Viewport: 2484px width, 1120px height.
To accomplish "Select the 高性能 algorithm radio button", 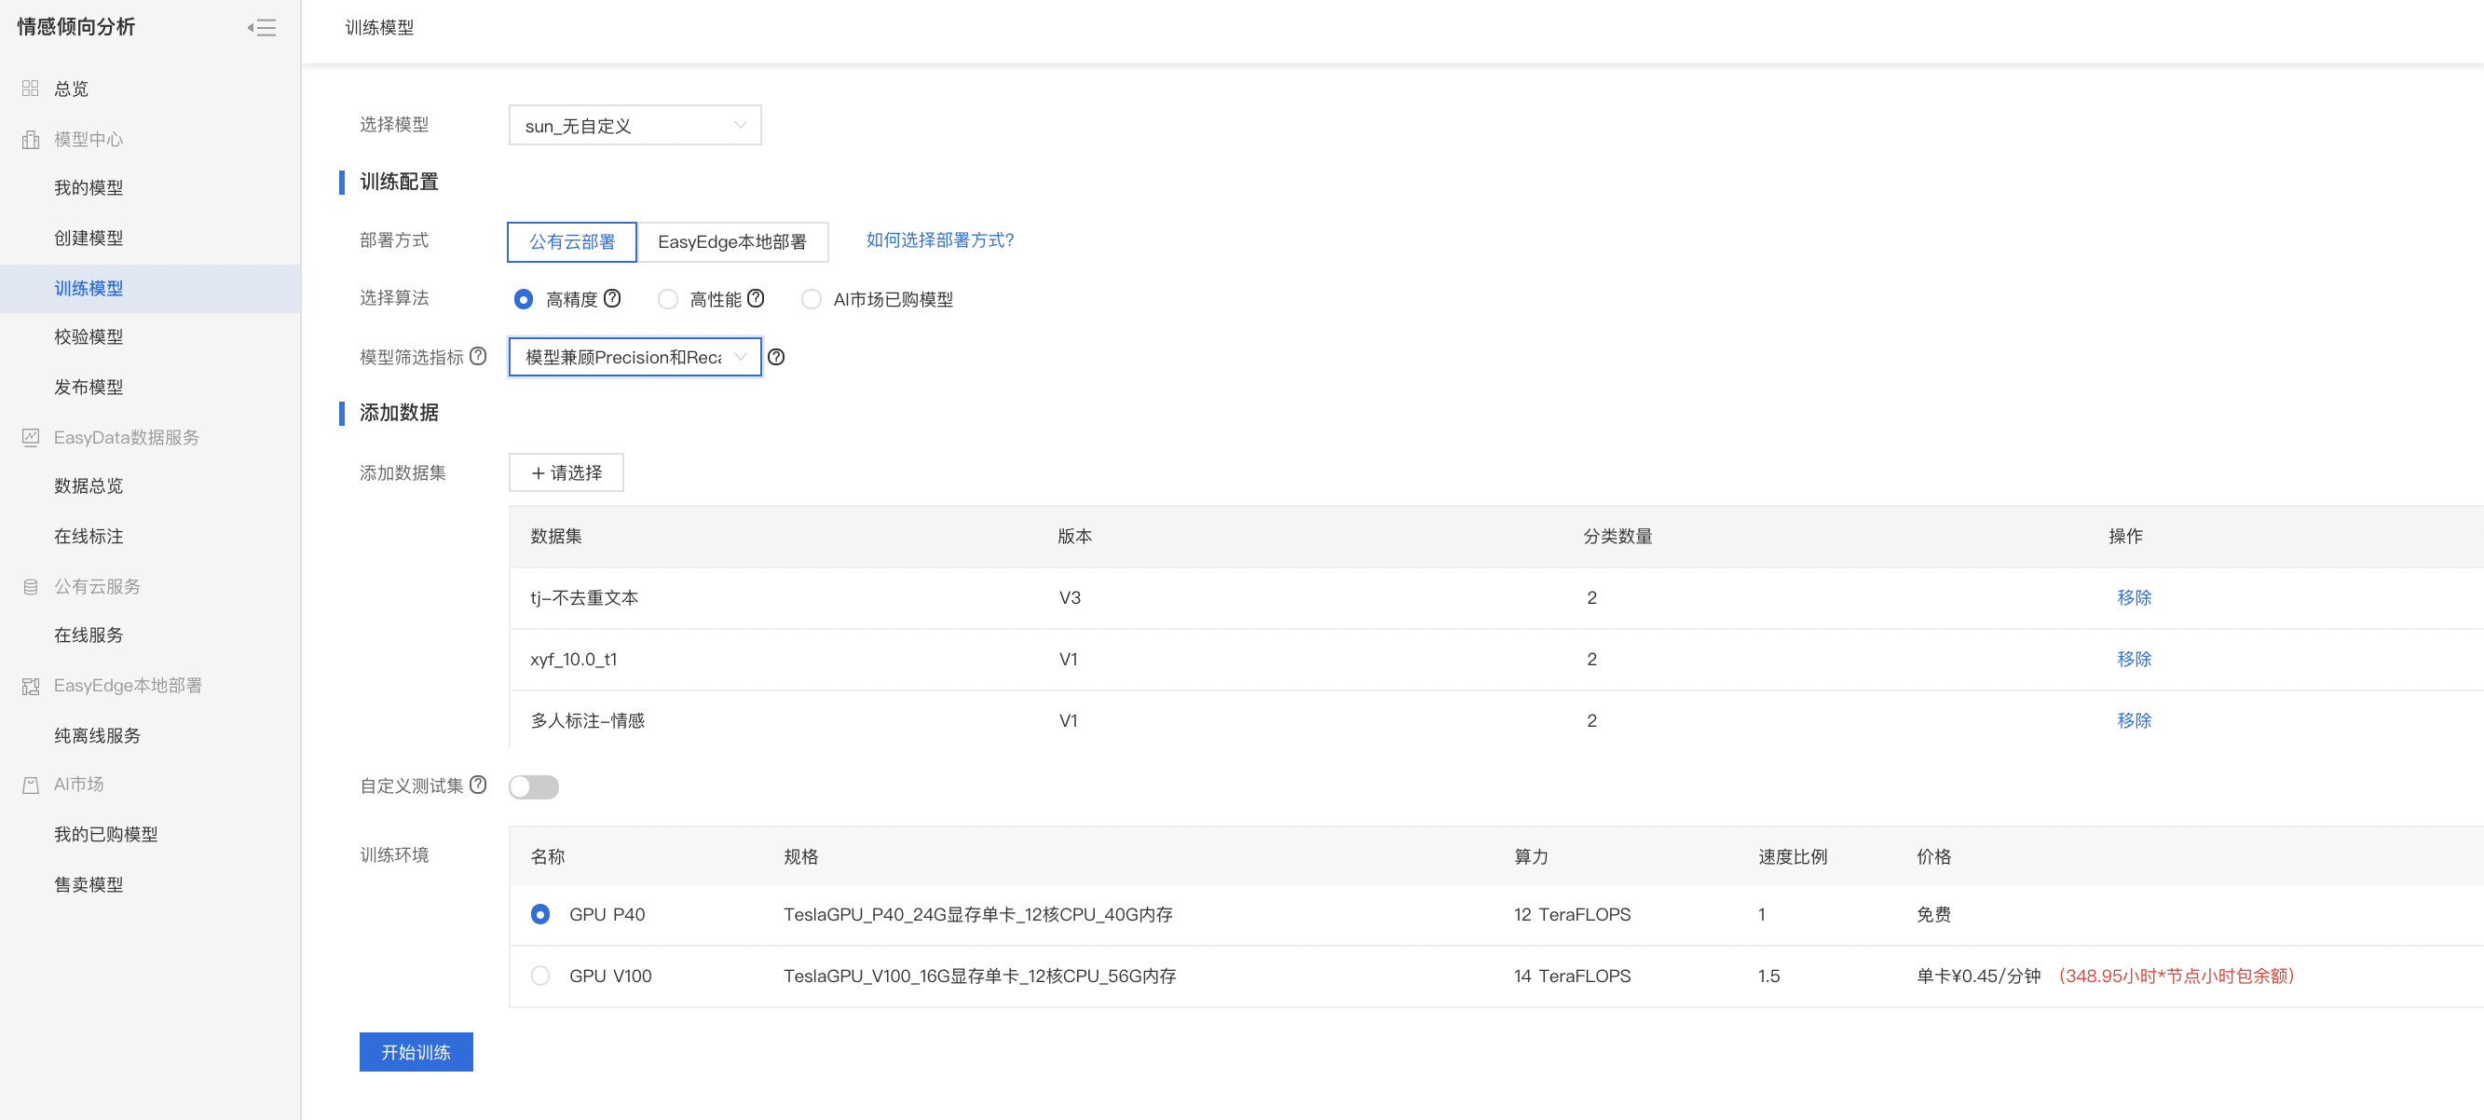I will 668,299.
